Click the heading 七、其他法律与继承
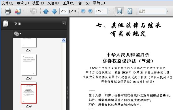Screen dimensions: 173x110 pos(129,26)
